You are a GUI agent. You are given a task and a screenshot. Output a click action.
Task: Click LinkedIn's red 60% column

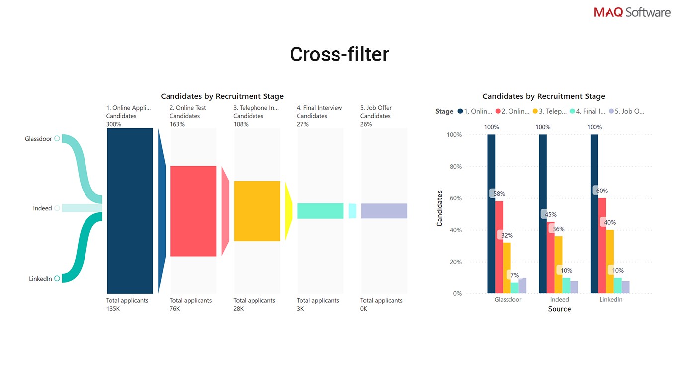click(x=602, y=246)
